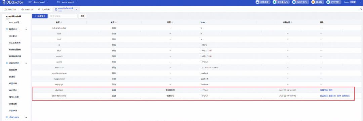The height and width of the screenshot is (121, 363).
Task: Click the 诊断与优化 section icon in sidebar
Action: 6,63
